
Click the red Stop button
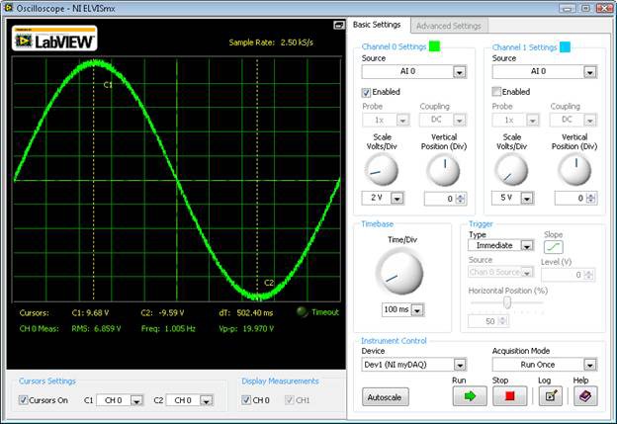[x=509, y=395]
